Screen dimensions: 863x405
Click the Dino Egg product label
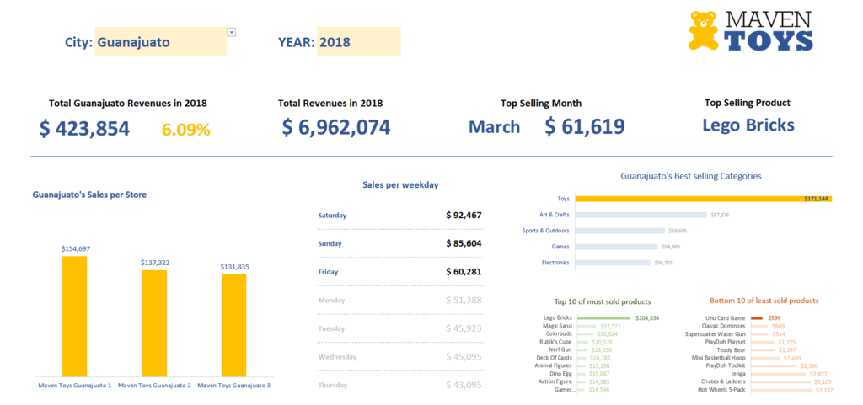pos(560,374)
